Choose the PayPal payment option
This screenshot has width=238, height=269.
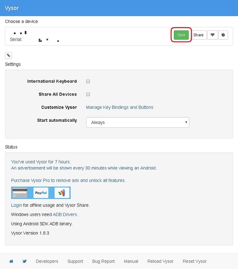click(x=41, y=193)
